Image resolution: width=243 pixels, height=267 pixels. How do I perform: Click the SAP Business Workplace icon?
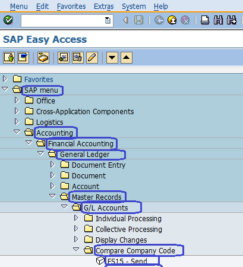[43, 58]
